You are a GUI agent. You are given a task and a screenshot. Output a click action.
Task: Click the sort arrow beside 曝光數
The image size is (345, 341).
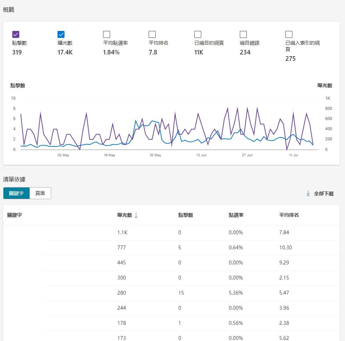coord(136,215)
